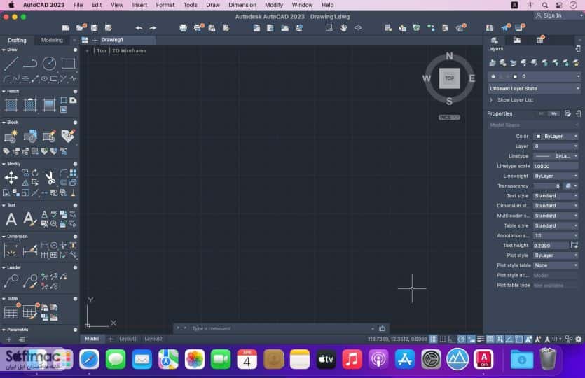Click the Sign In button
This screenshot has height=378, width=585.
[549, 15]
